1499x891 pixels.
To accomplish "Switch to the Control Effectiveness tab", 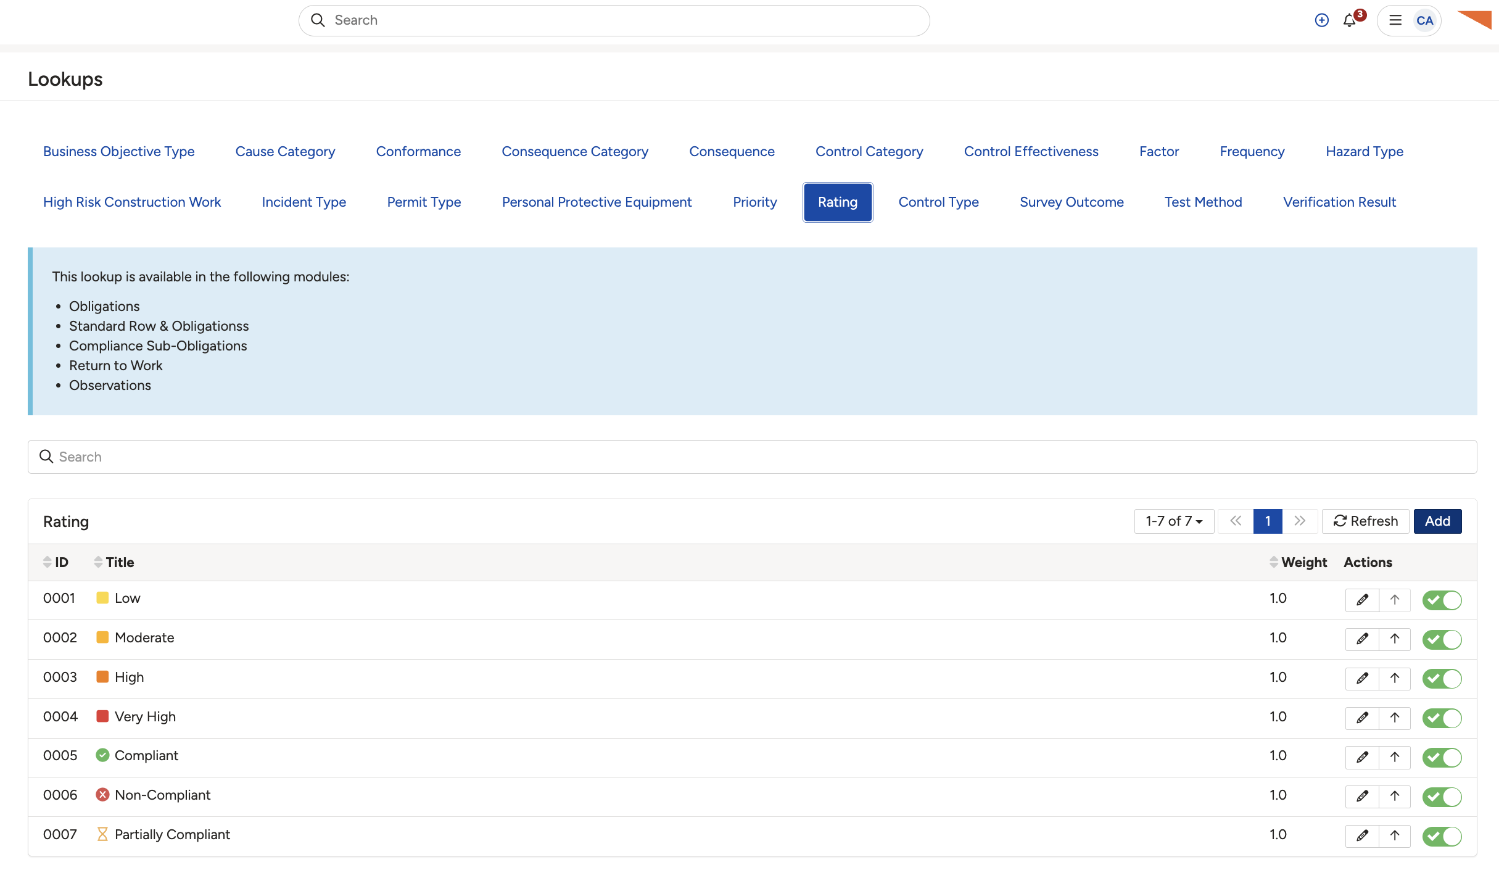I will 1031,151.
